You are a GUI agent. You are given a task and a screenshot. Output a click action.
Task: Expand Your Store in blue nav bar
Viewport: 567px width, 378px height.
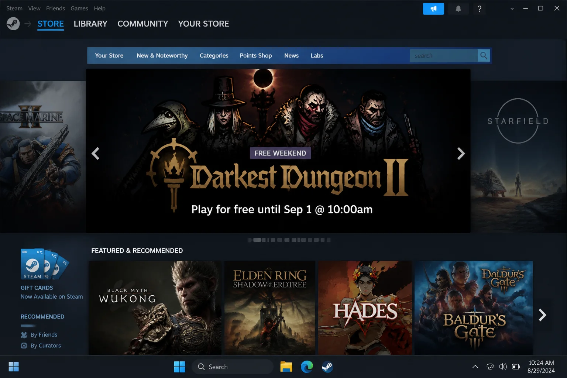(x=109, y=55)
